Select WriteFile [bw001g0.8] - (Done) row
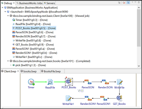142x109 pixels. [x=32, y=41]
